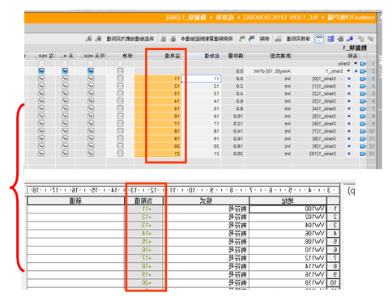Click the 数据类型 column header
Screen dimensions: 392x296
pyautogui.click(x=269, y=56)
